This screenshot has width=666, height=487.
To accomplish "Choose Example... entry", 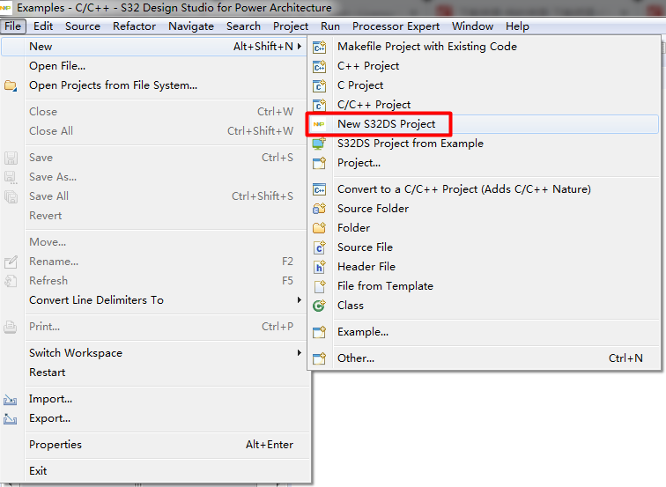I will point(485,332).
